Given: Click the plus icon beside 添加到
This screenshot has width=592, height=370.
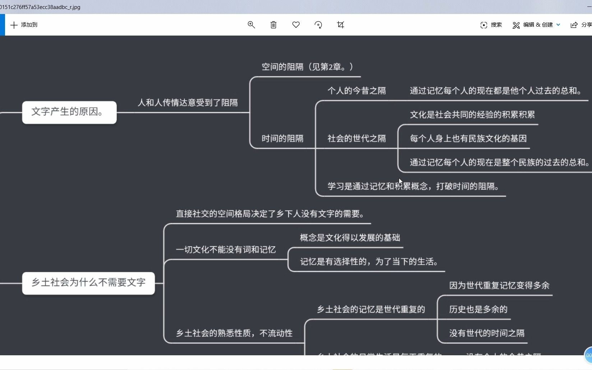Looking at the screenshot, I should coord(14,25).
